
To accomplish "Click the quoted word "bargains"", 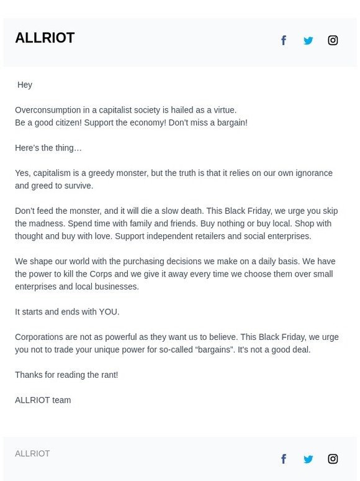I will coord(215,350).
